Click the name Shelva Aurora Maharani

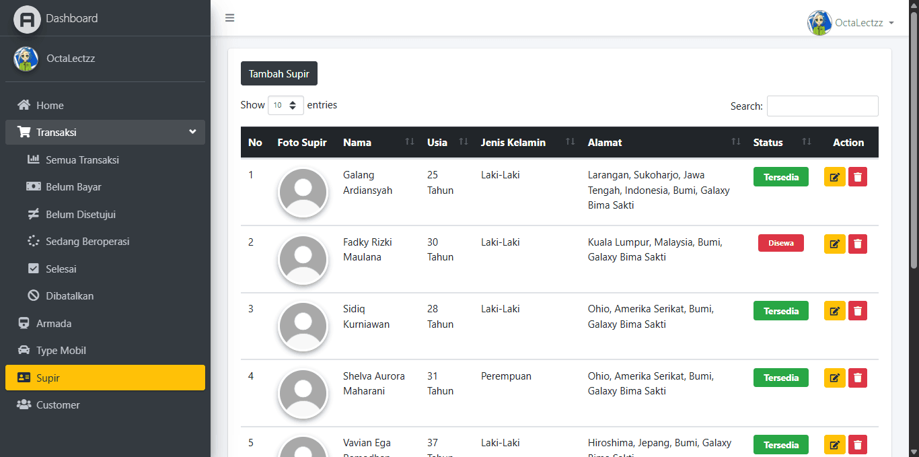point(374,384)
